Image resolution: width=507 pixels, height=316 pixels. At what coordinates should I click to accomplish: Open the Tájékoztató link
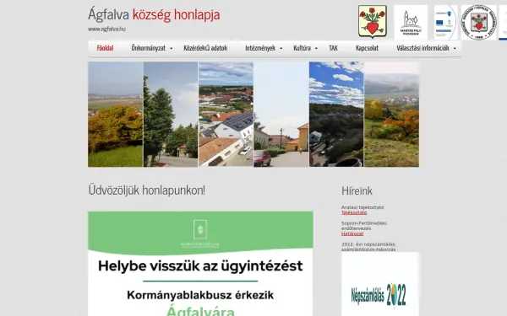[354, 212]
